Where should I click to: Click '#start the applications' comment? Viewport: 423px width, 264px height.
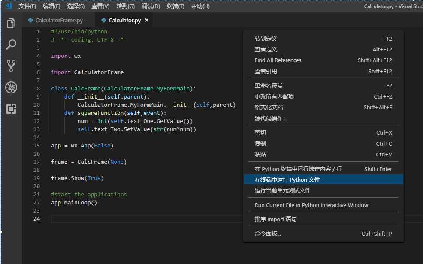(89, 194)
